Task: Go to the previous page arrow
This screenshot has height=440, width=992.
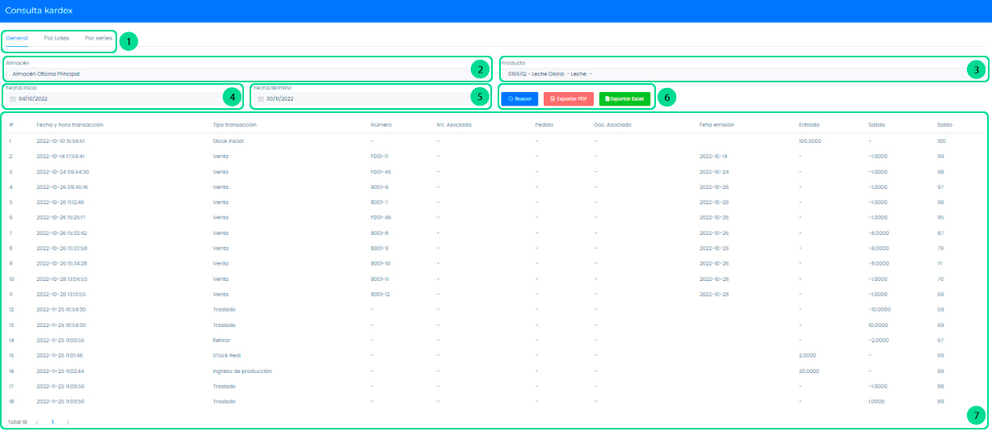Action: pos(37,422)
